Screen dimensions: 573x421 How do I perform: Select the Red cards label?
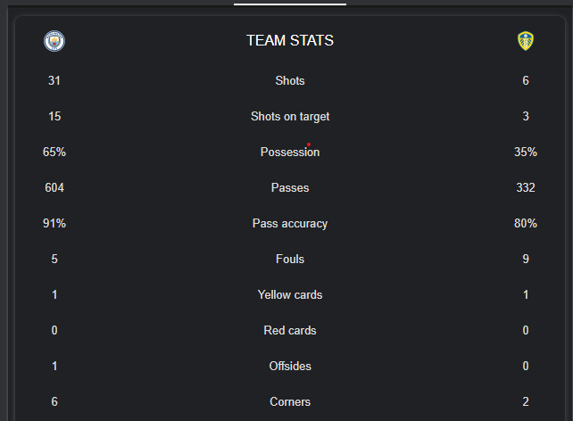[290, 330]
